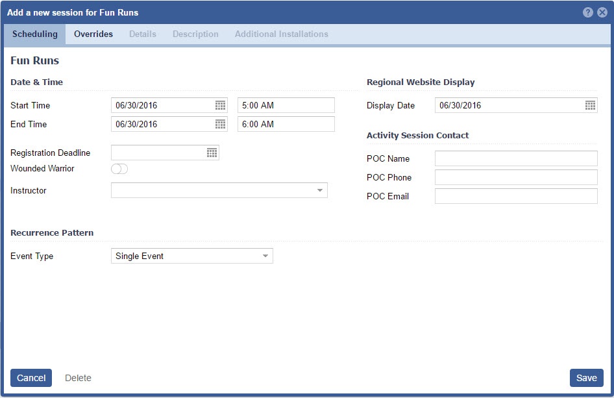Click the Start Time 5:00 AM field

tap(286, 105)
